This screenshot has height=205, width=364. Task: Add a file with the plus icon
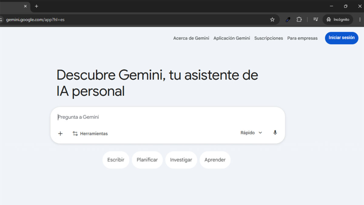[x=60, y=133]
